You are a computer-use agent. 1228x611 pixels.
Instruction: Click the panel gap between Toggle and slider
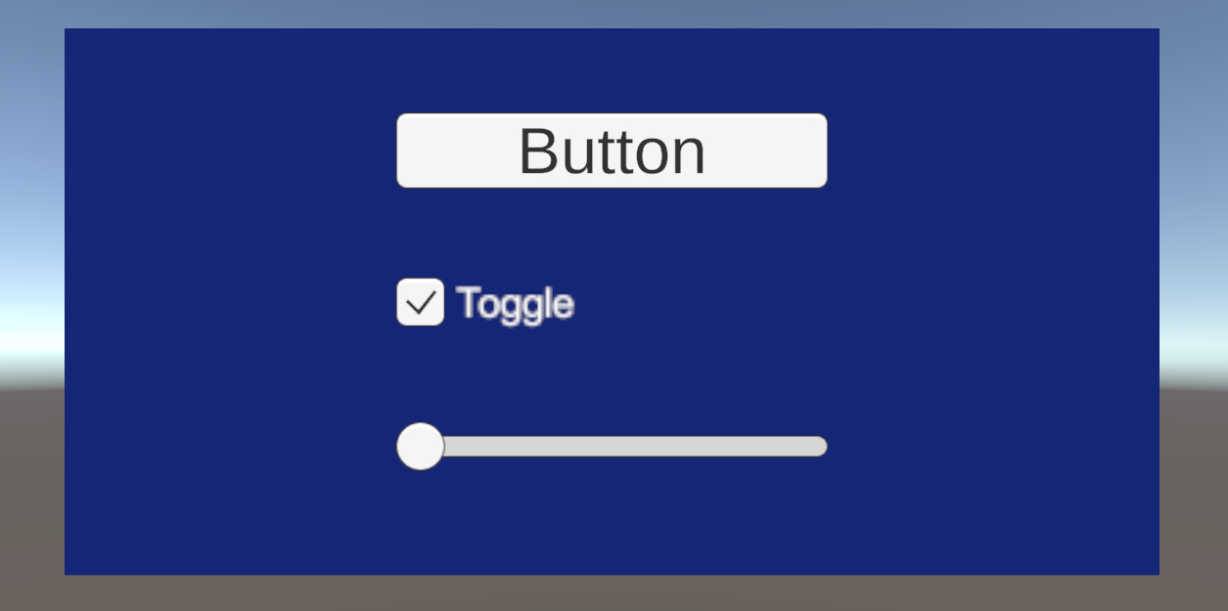[x=612, y=376]
